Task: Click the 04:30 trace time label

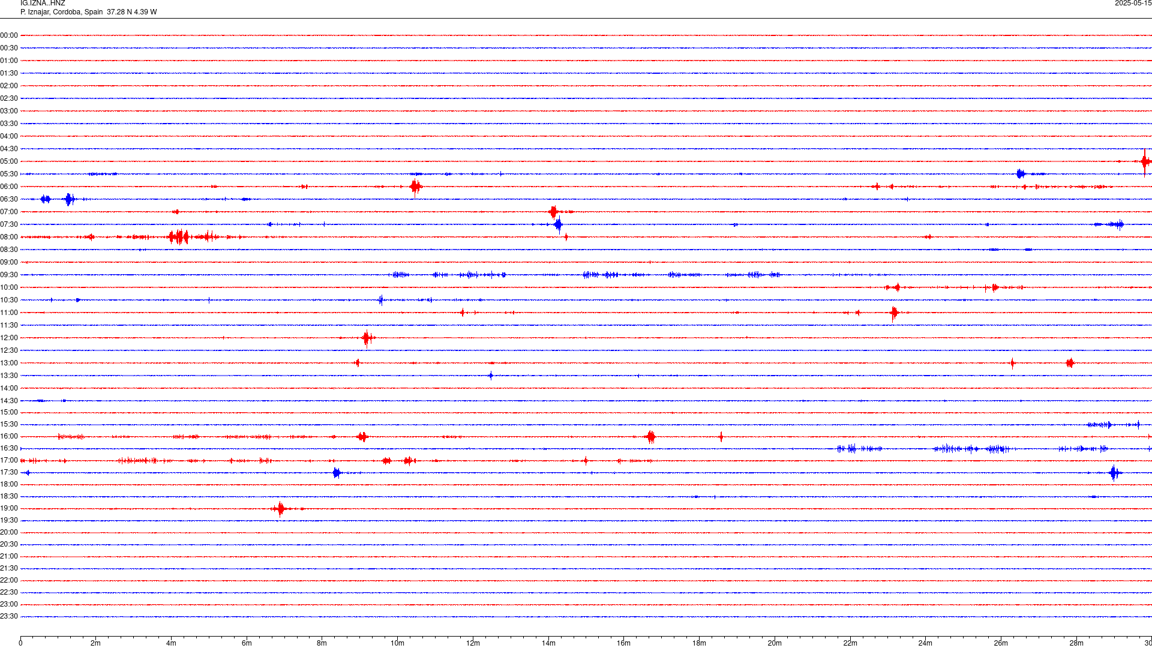Action: pos(9,149)
